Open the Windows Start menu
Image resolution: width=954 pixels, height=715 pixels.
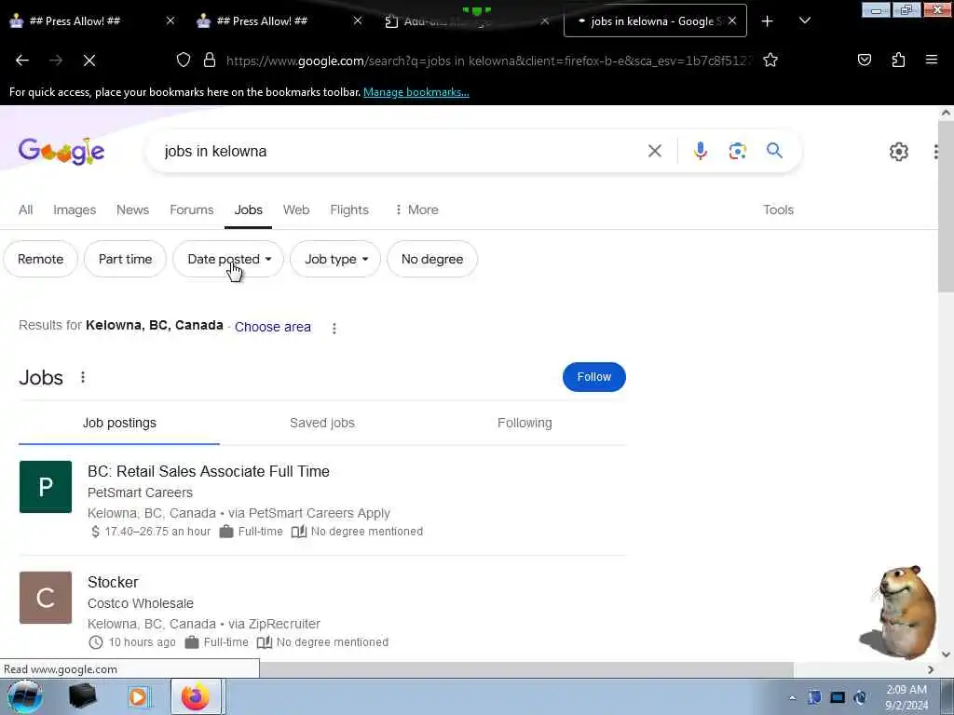coord(25,696)
